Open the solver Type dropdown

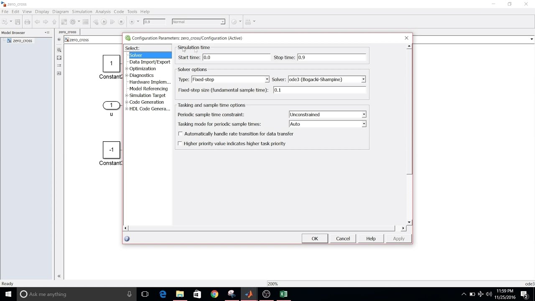pyautogui.click(x=230, y=79)
